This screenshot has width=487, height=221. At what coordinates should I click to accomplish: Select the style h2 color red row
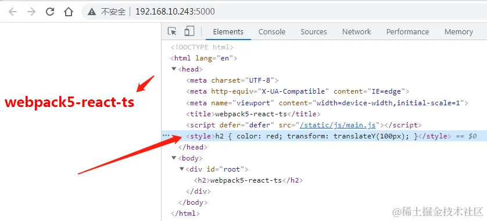coord(324,136)
